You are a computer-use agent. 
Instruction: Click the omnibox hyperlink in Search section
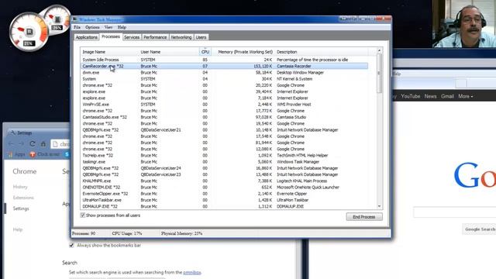click(192, 272)
